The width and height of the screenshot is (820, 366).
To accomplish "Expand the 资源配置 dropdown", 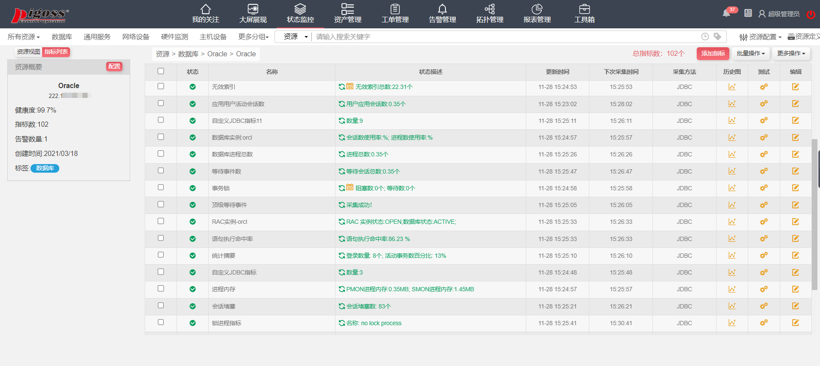I will [x=760, y=37].
